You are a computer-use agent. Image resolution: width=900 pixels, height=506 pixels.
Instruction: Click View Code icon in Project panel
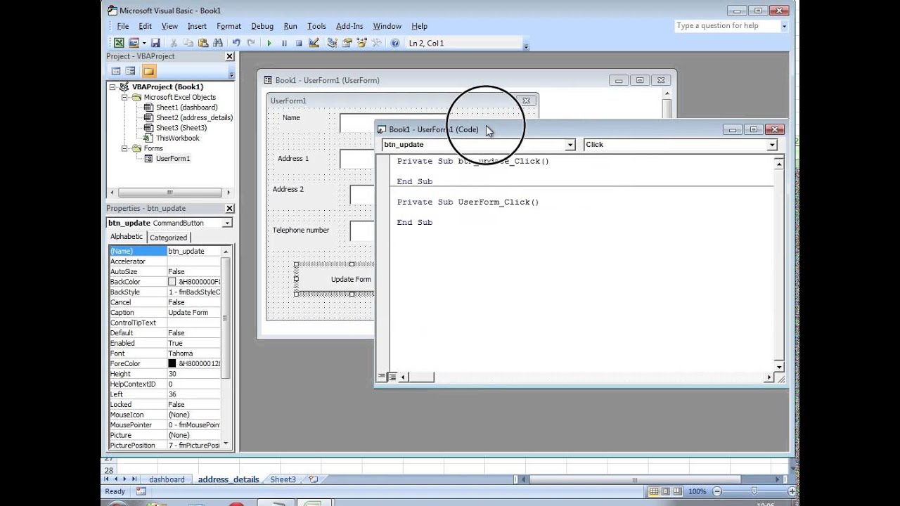[x=116, y=71]
